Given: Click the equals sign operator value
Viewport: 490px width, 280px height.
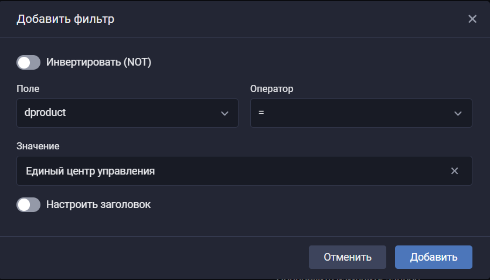Looking at the screenshot, I should [x=261, y=113].
